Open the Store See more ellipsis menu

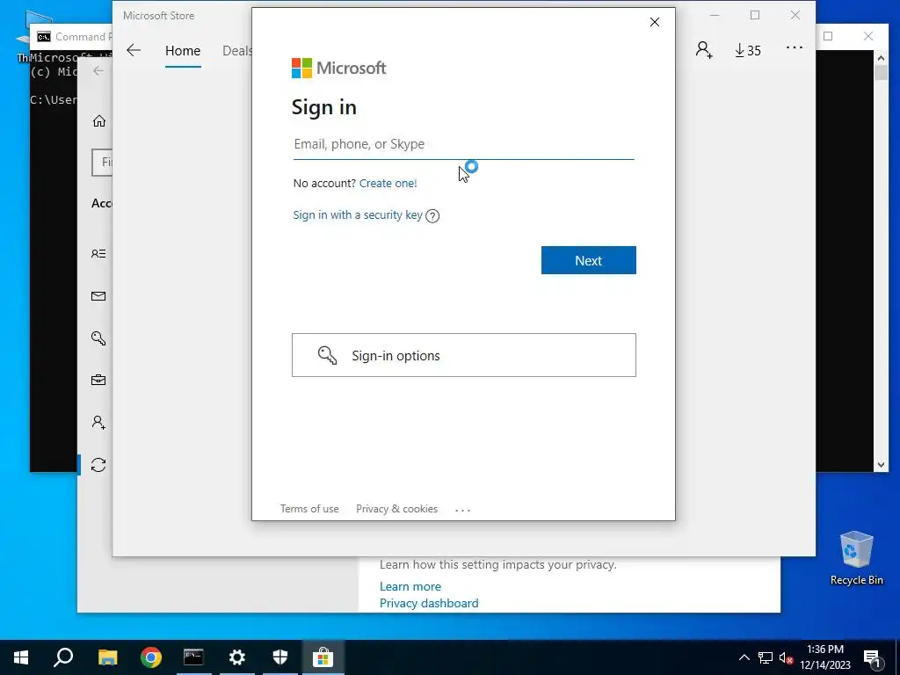(795, 47)
